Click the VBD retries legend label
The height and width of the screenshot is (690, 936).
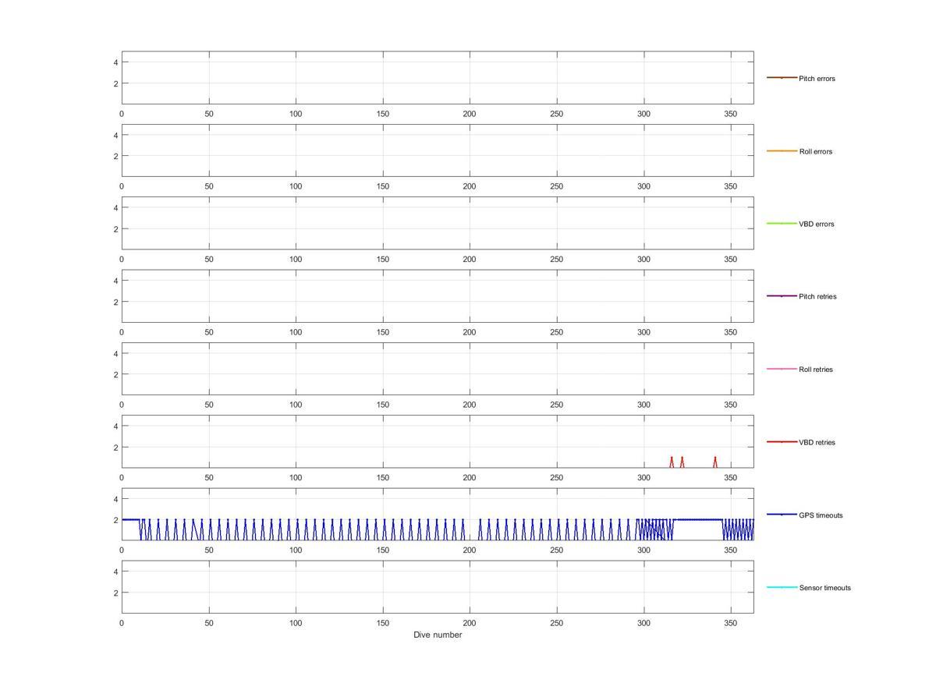[x=817, y=442]
